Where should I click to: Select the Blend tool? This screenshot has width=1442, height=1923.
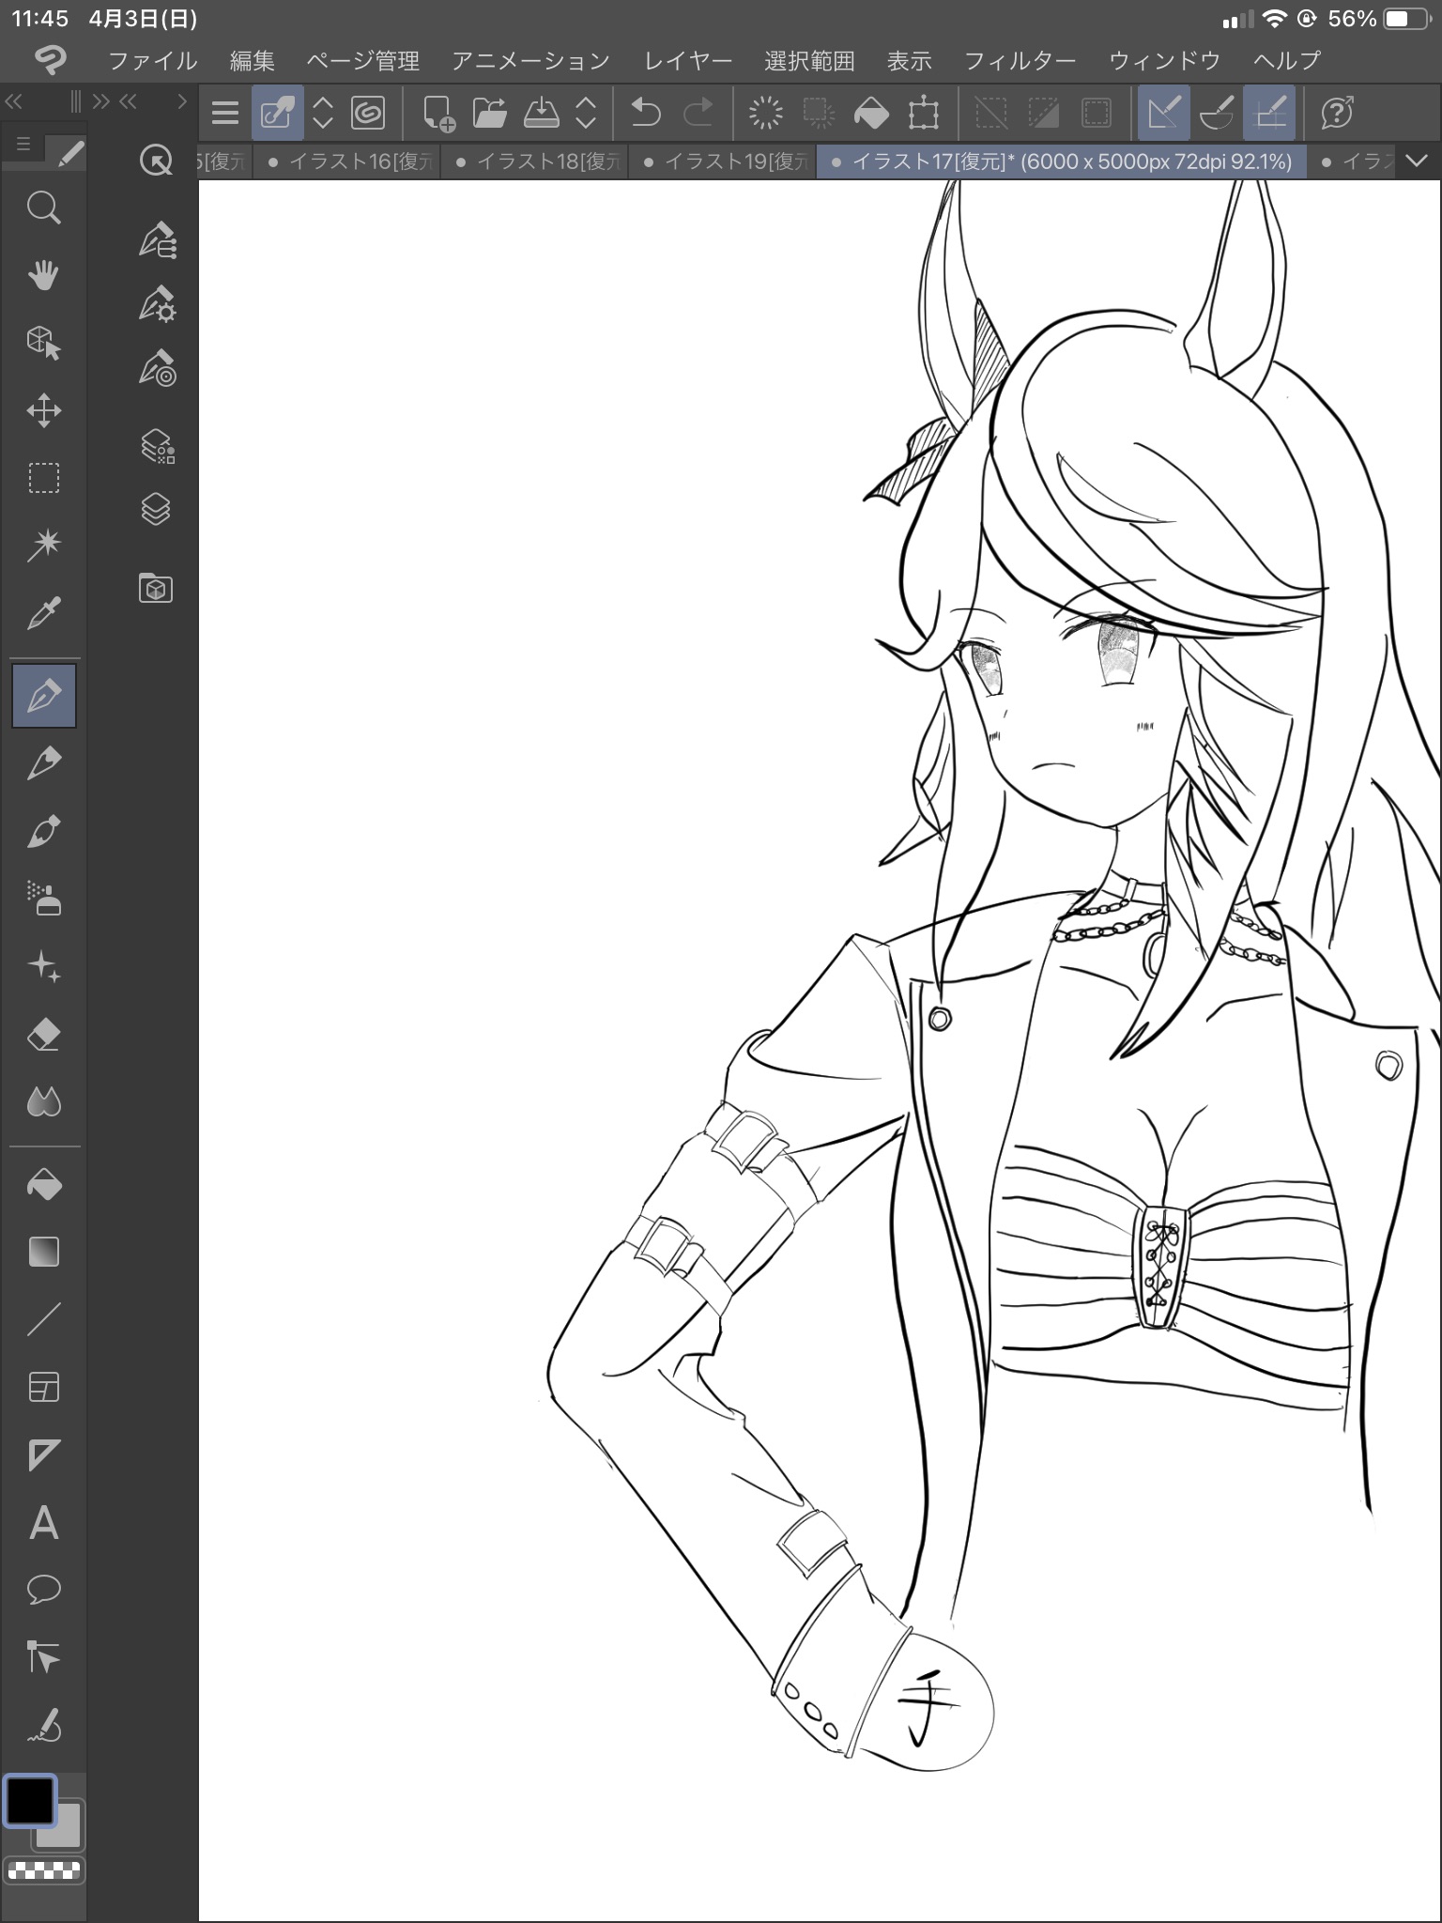pos(43,1101)
